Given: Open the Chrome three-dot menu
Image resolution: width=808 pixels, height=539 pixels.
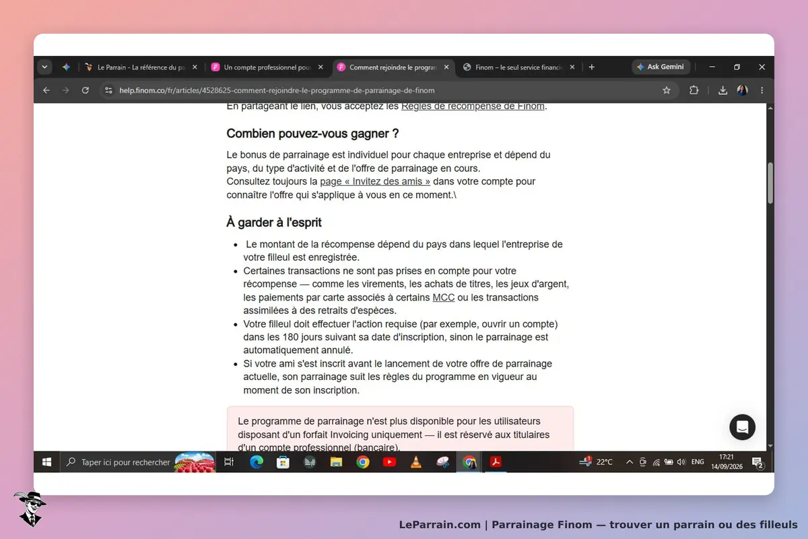Looking at the screenshot, I should 762,90.
